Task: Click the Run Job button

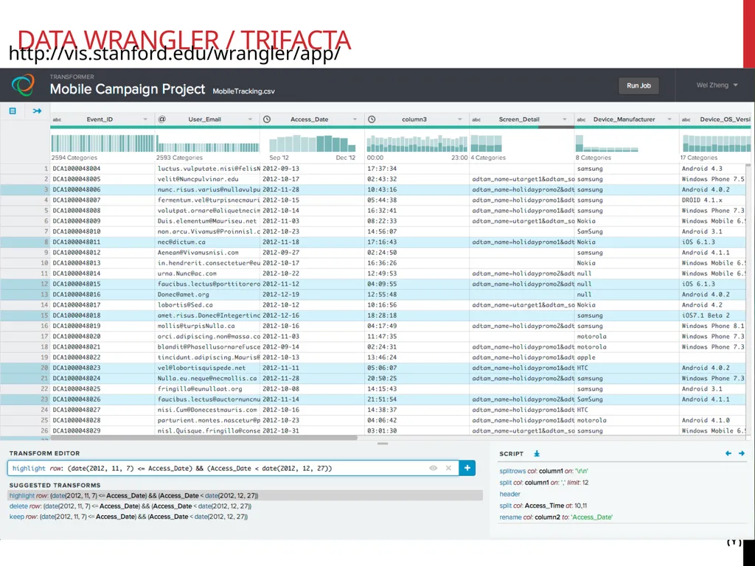Action: click(x=639, y=85)
